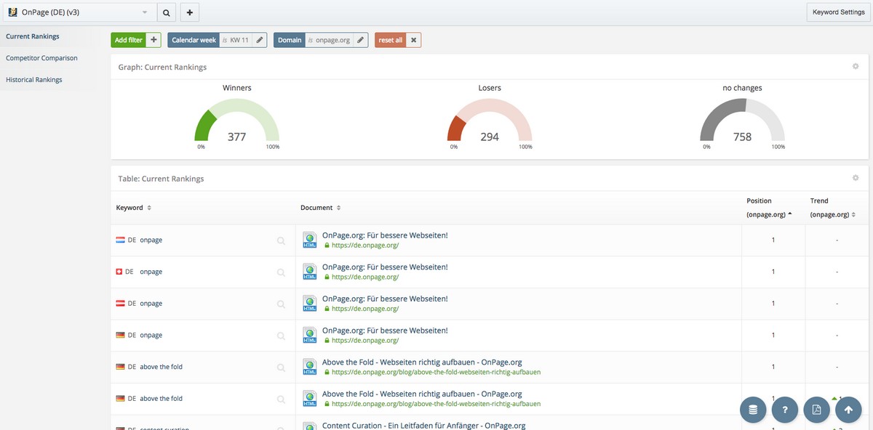The height and width of the screenshot is (430, 873).
Task: Click the Austrian flag in third onpage row
Action: [120, 304]
